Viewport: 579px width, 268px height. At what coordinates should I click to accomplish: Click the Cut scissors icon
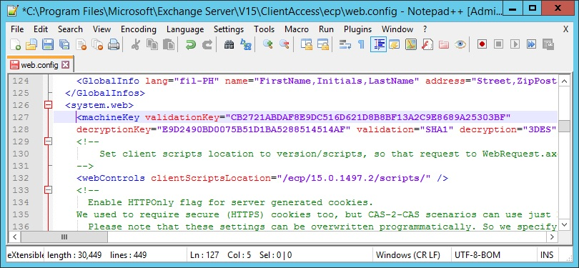136,44
